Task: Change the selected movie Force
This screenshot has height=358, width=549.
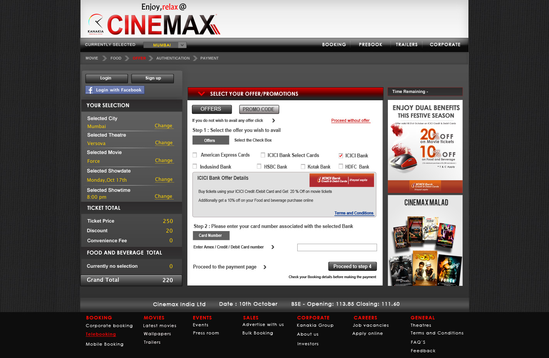Action: (x=164, y=160)
